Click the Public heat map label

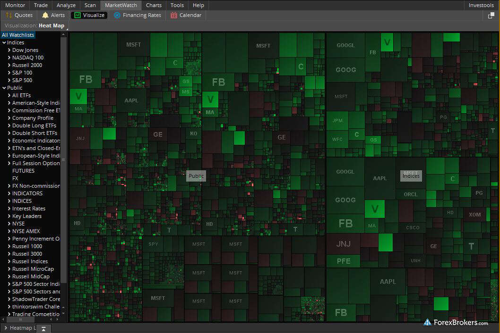coord(196,176)
